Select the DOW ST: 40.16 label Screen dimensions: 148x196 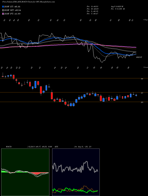coord(12,7)
